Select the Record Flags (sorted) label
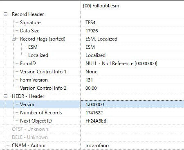The width and height of the screenshot is (184, 150). coord(43,39)
